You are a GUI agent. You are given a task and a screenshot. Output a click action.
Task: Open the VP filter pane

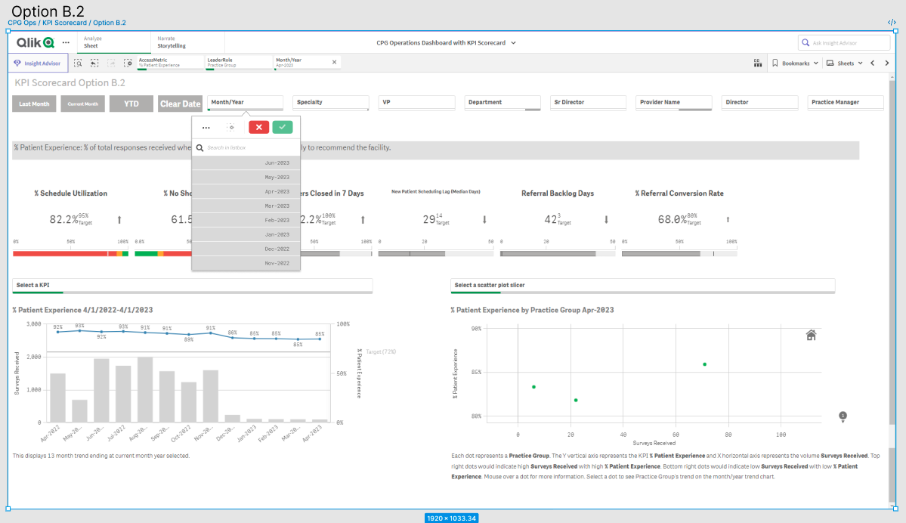pyautogui.click(x=416, y=102)
